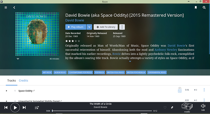The height and width of the screenshot is (114, 210).
Task: Open three-dot menu for Unwashed track
Action: click(x=204, y=100)
